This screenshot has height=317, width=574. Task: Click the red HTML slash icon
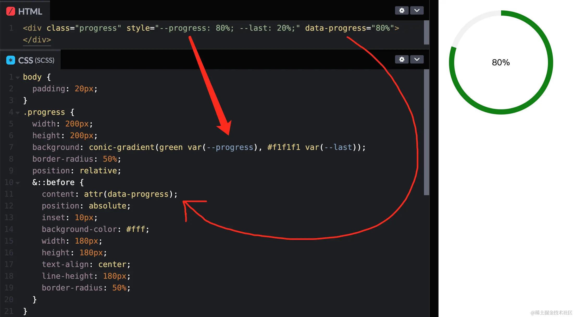(x=11, y=11)
